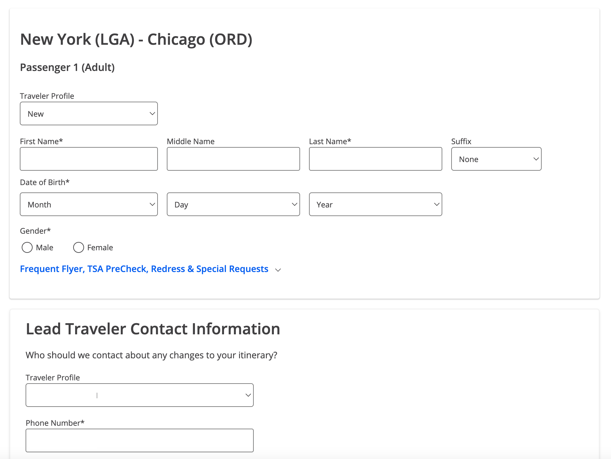Open the Year date of birth dropdown

pos(375,204)
